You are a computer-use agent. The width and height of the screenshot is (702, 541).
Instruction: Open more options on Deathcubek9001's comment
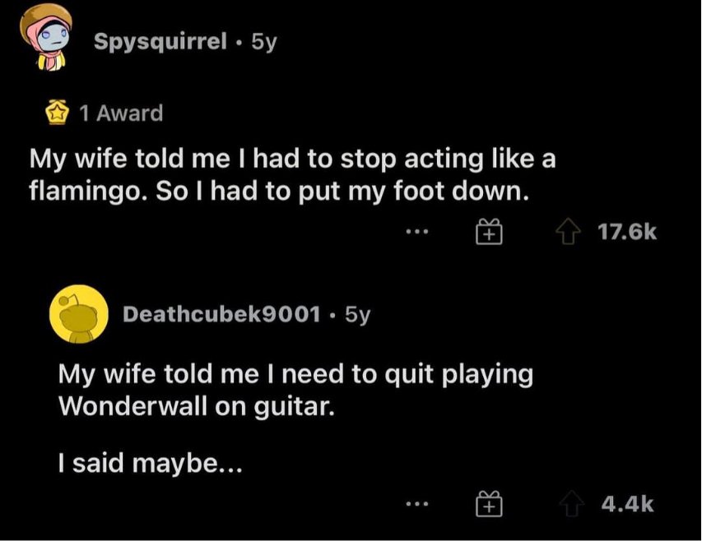[416, 504]
